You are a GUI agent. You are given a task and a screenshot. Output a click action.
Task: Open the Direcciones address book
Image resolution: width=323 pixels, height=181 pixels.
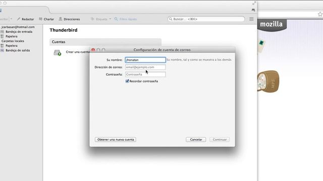click(x=69, y=19)
